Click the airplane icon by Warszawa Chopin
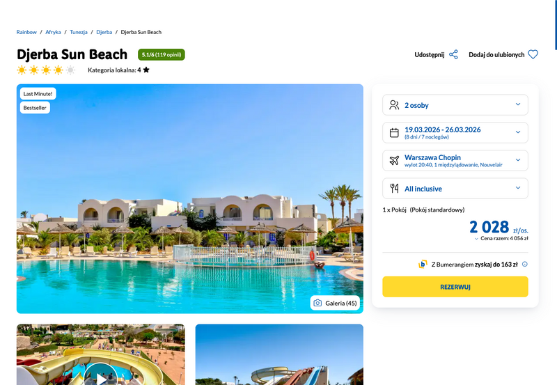The image size is (557, 385). [394, 161]
